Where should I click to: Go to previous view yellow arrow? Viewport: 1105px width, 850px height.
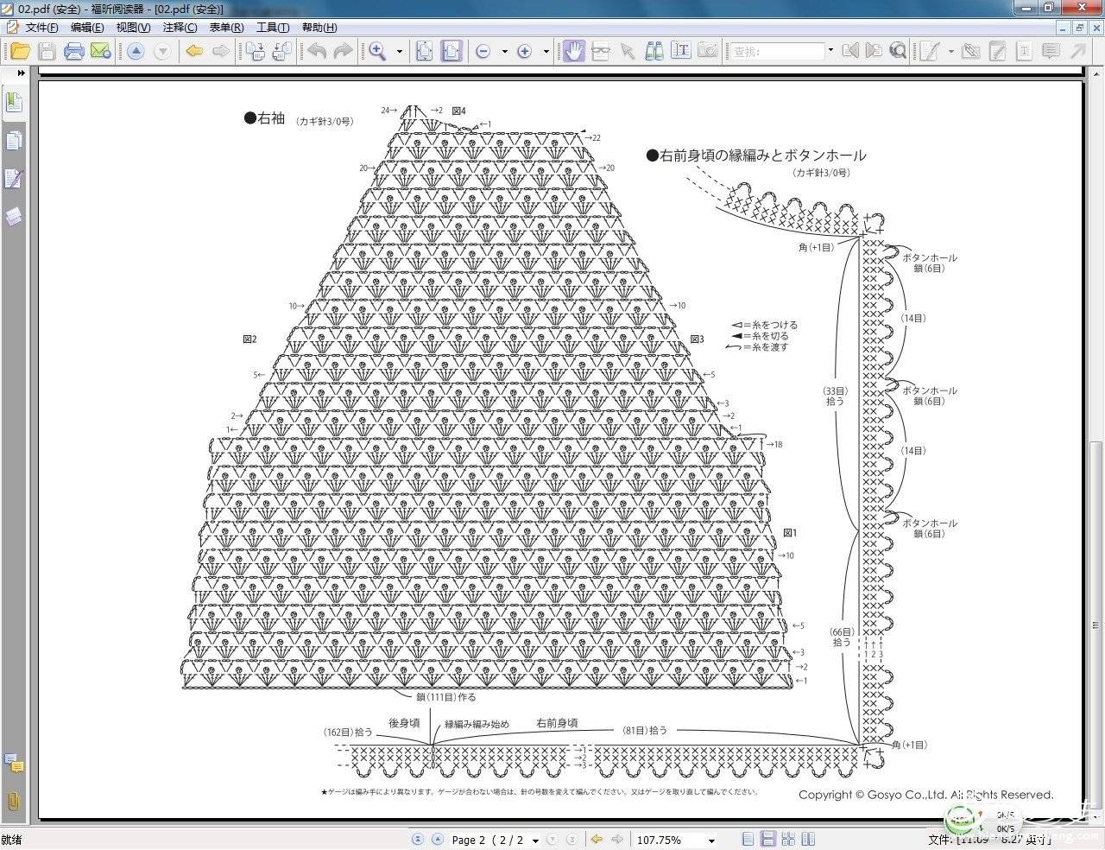click(194, 51)
